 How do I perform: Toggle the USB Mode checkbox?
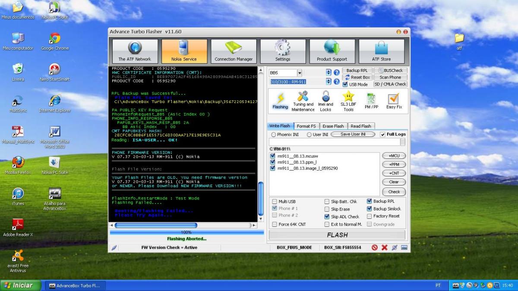pyautogui.click(x=345, y=84)
